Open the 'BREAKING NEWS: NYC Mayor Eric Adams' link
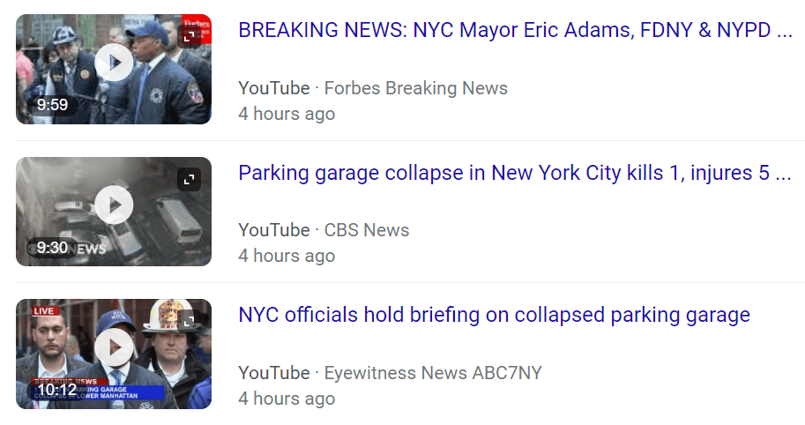Screen dimensions: 805x425 point(515,30)
